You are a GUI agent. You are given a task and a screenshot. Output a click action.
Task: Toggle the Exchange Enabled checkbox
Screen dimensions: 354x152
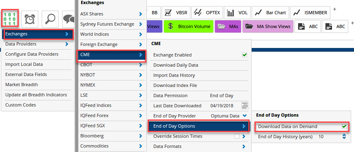pos(245,55)
